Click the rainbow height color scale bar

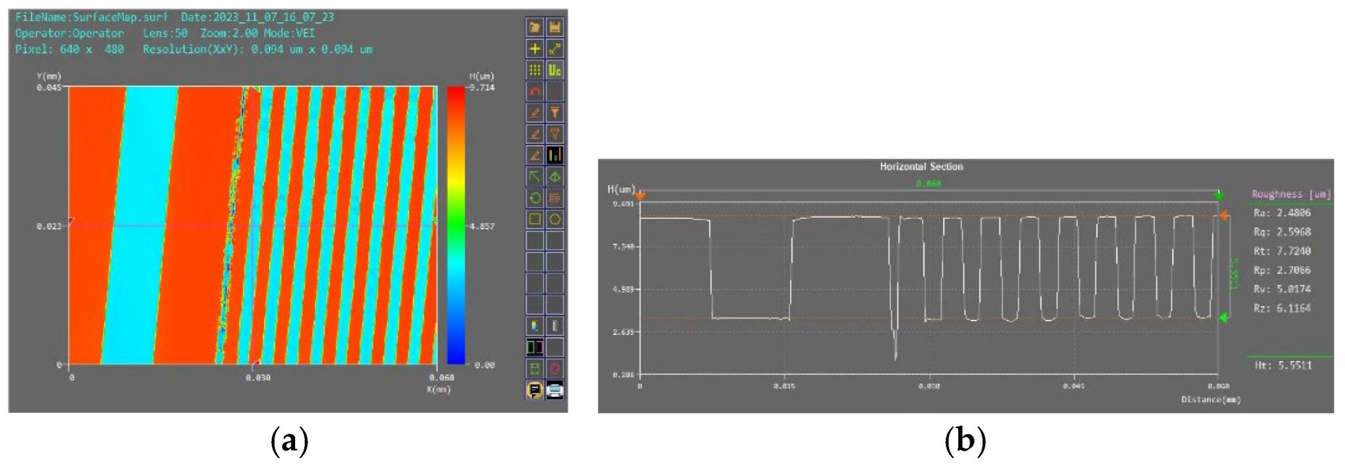456,226
